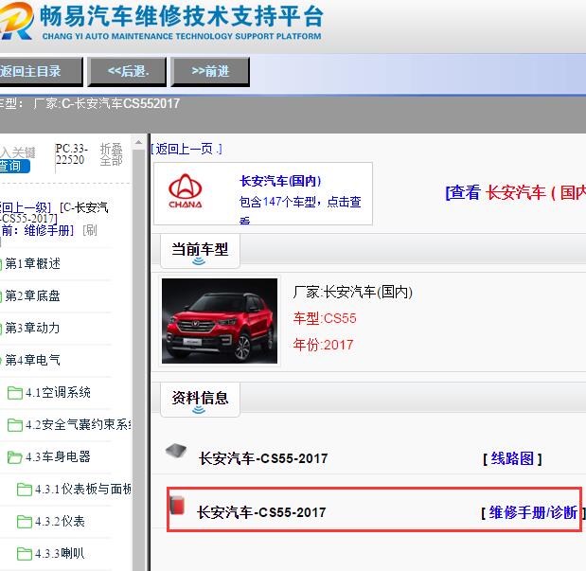Click folder icon beside 4.3.1仪表板与面板
This screenshot has width=586, height=571.
tap(25, 490)
